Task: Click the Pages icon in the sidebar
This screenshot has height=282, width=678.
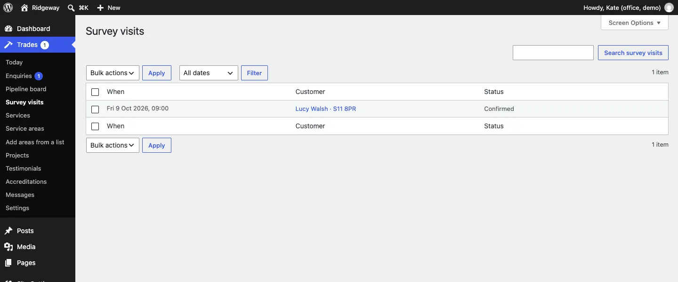Action: (x=8, y=263)
